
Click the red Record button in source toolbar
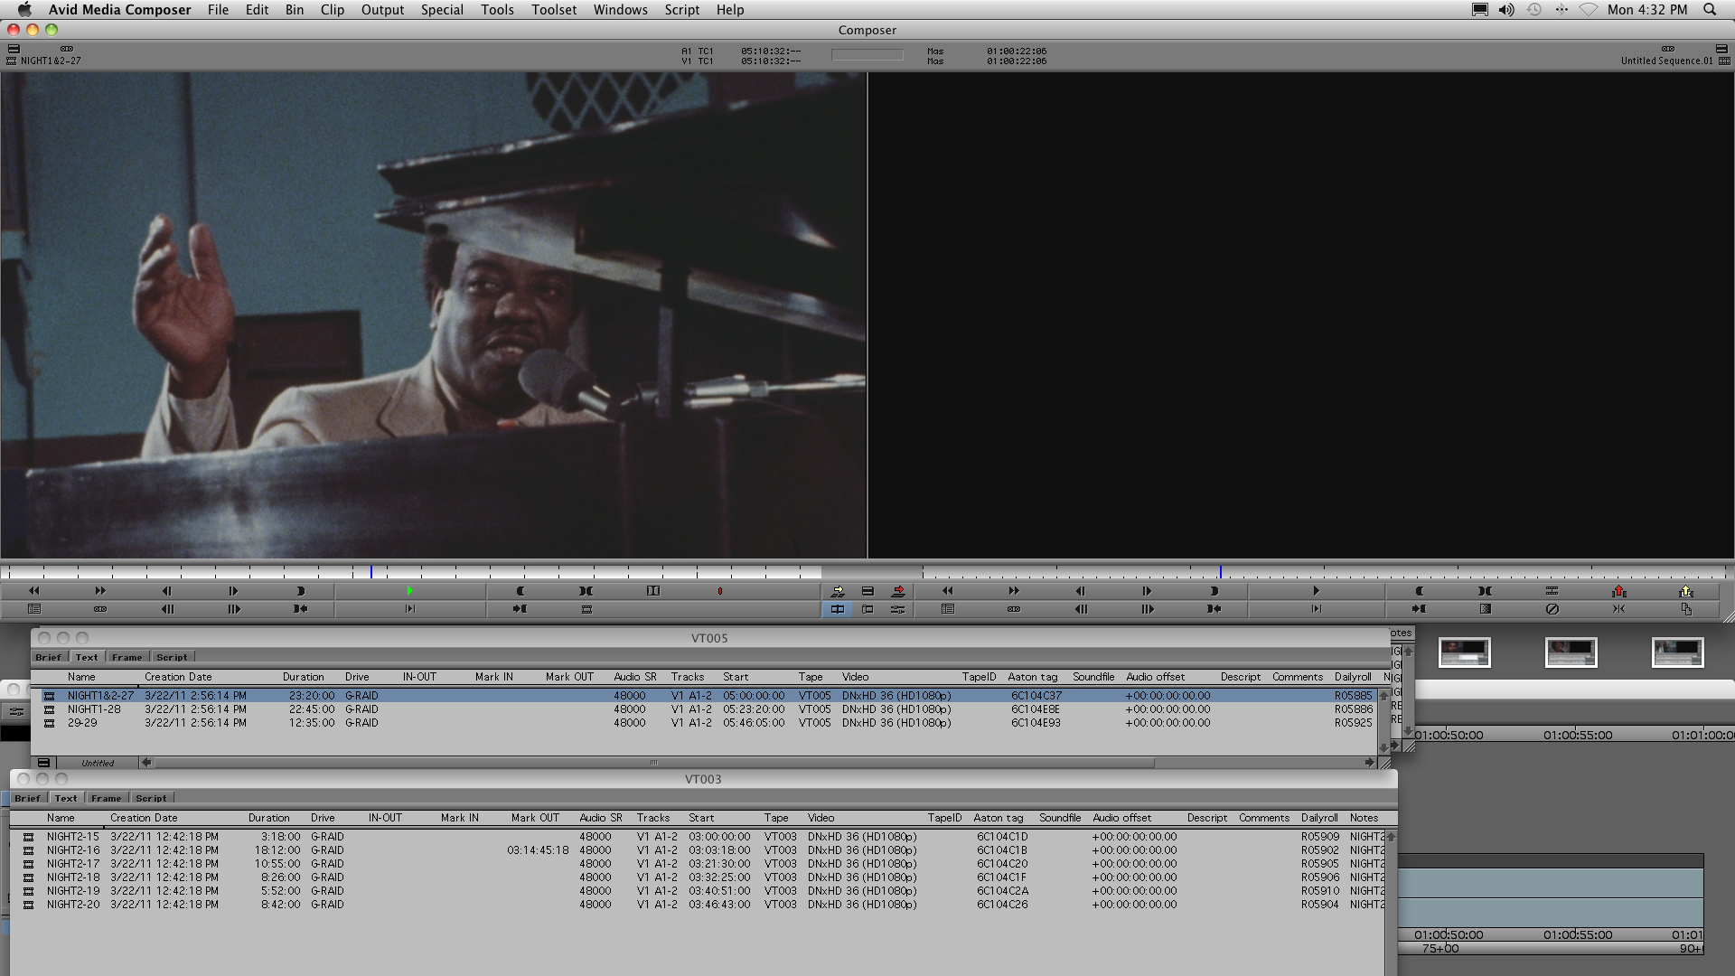click(x=719, y=591)
